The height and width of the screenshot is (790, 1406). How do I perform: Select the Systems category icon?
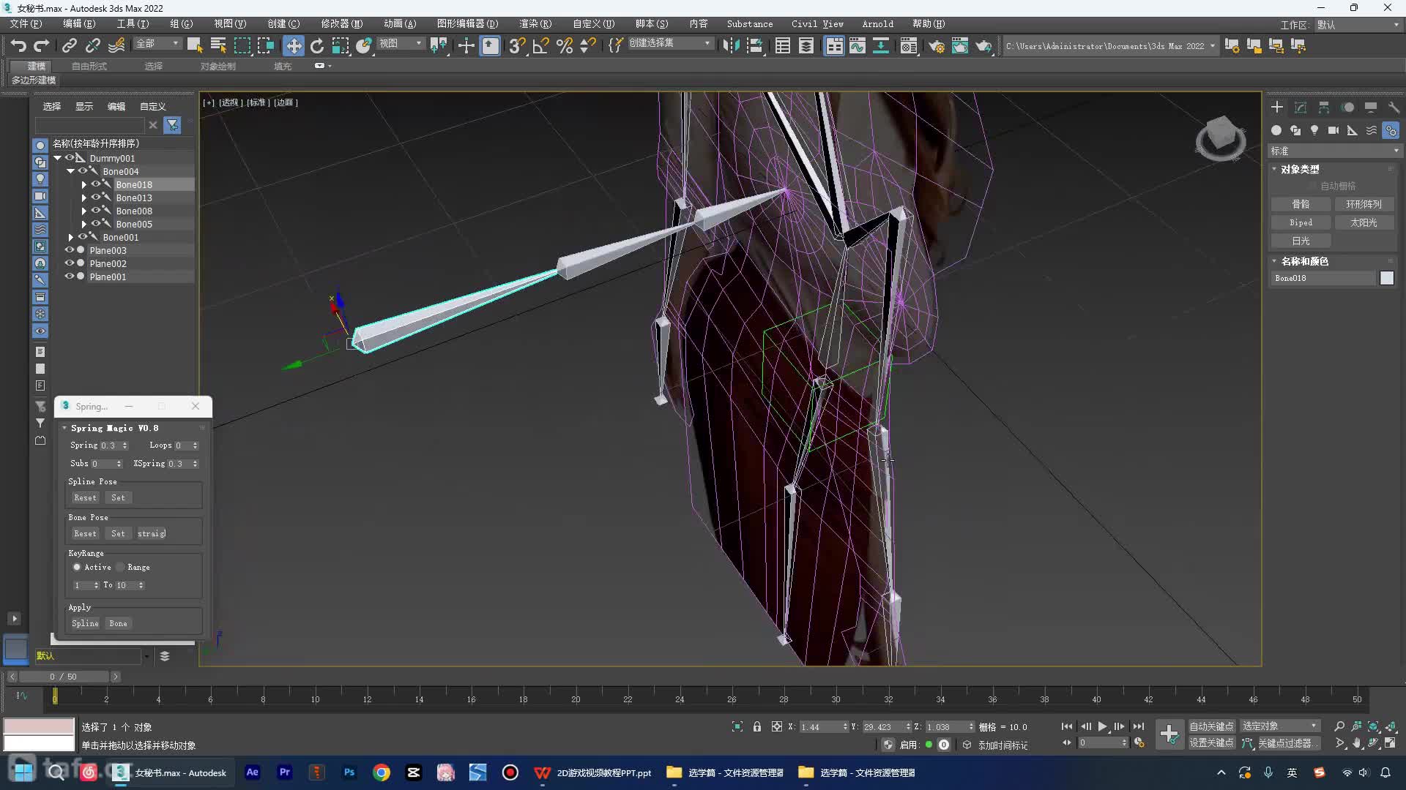point(1391,130)
